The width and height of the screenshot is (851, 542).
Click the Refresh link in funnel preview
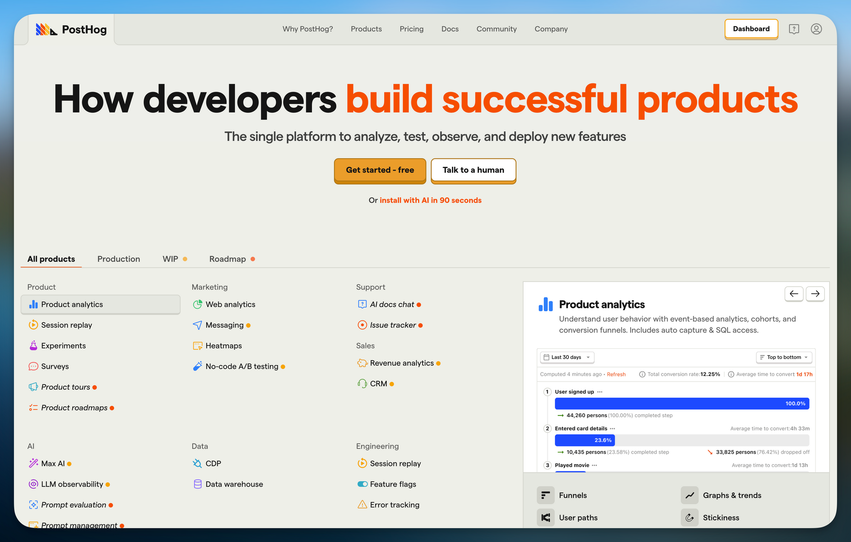click(616, 374)
